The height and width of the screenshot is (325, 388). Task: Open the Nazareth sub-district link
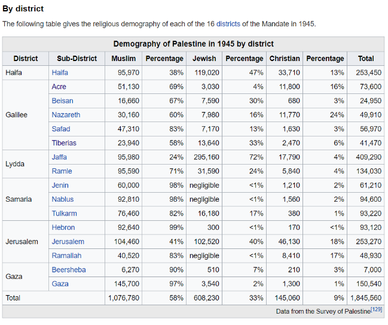tap(66, 115)
